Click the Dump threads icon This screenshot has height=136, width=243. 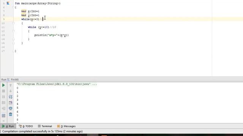click(x=3, y=103)
